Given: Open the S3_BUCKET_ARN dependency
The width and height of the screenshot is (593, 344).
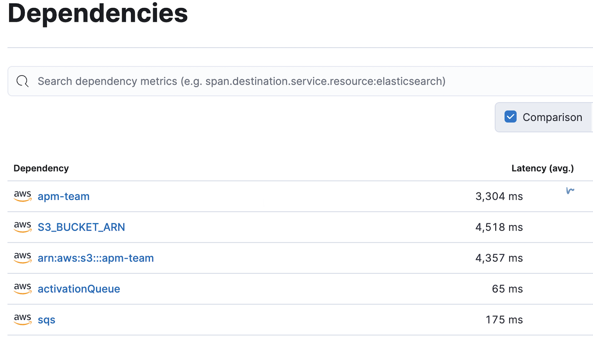Looking at the screenshot, I should [81, 227].
